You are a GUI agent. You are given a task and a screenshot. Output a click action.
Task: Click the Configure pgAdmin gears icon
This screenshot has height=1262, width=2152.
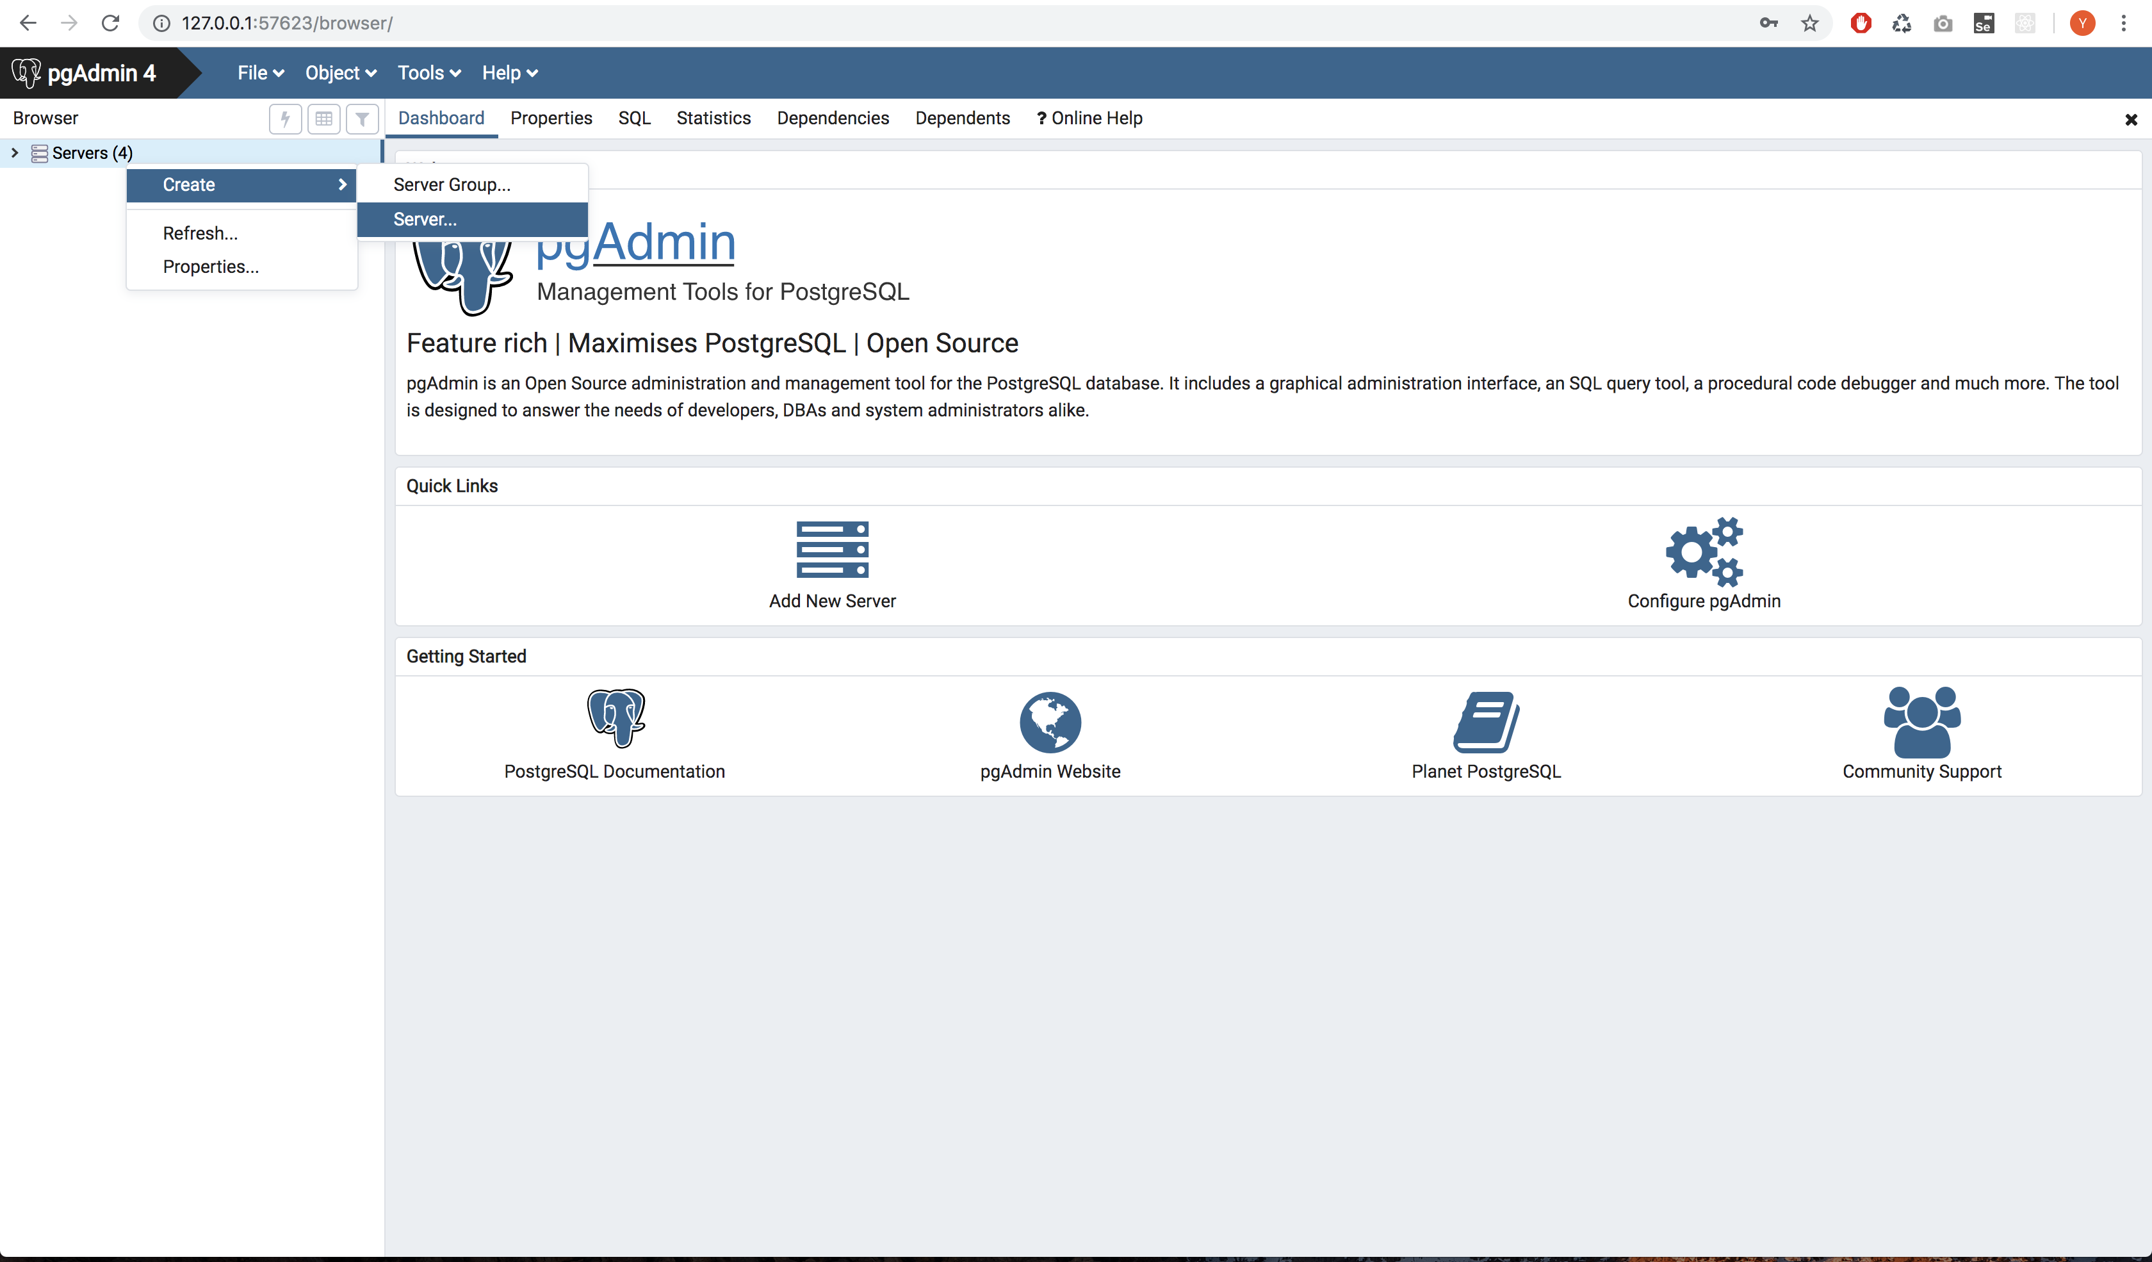1704,552
